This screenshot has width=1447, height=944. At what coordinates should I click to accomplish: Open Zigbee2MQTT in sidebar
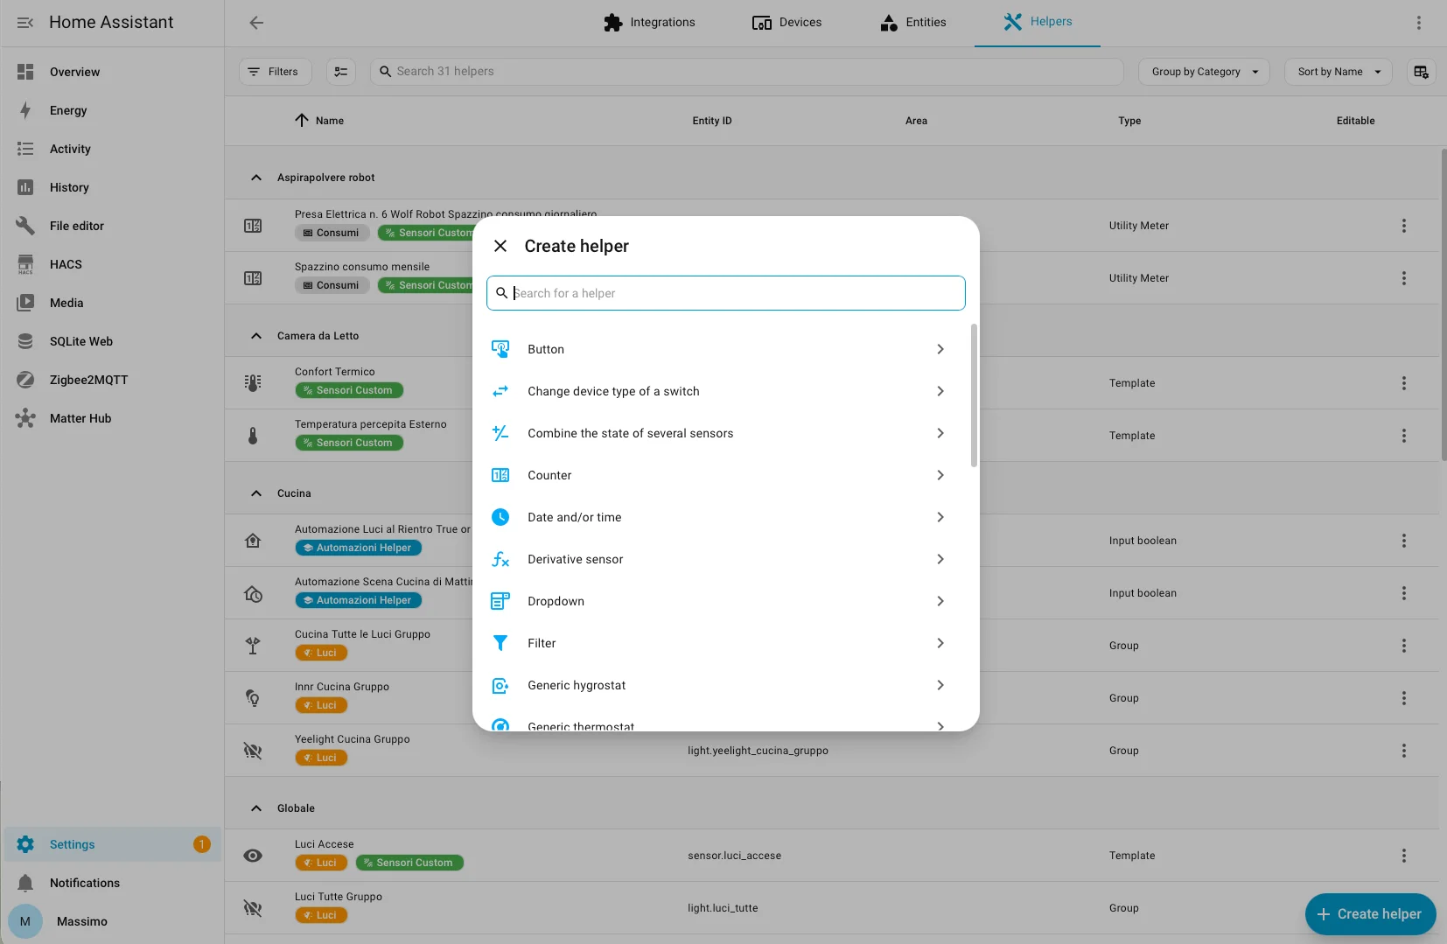tap(112, 380)
